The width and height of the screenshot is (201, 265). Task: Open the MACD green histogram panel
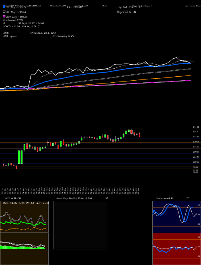[x=24, y=249]
